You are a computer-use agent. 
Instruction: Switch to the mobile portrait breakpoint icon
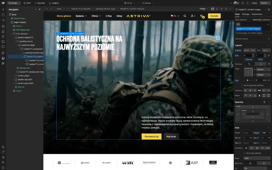pos(226,9)
